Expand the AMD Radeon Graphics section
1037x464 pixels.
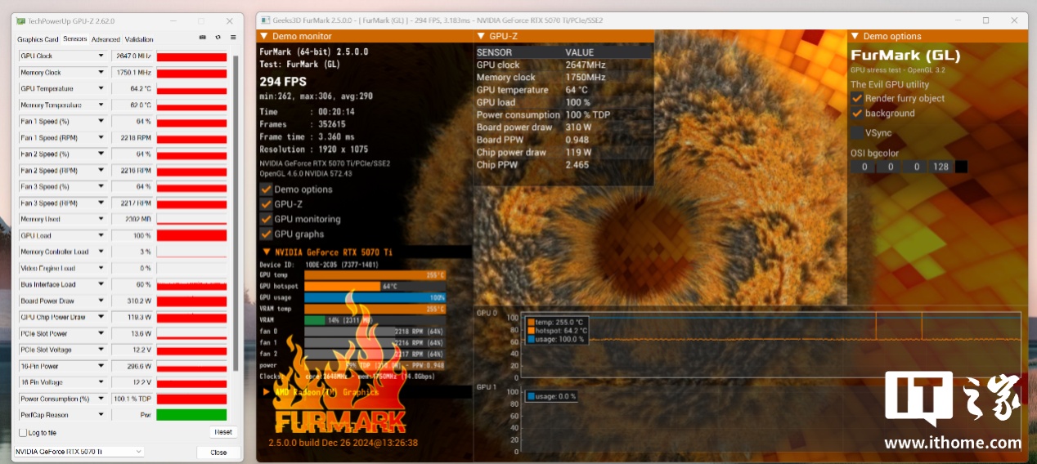267,392
